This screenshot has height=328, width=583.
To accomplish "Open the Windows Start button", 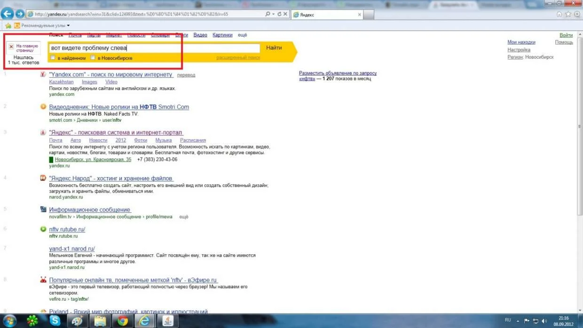I will click(9, 320).
